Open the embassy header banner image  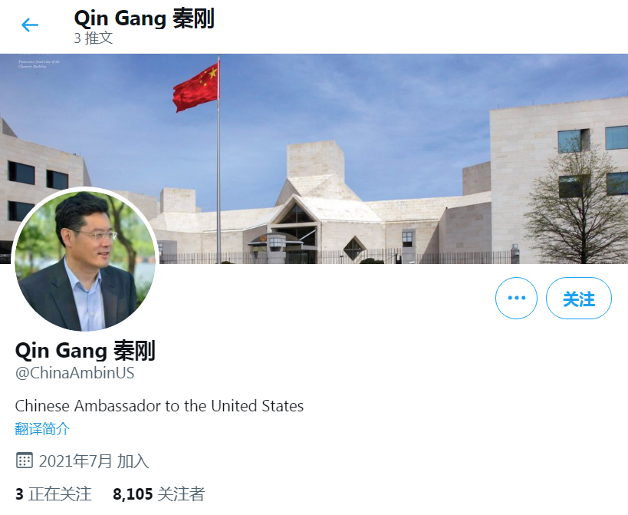(x=314, y=159)
